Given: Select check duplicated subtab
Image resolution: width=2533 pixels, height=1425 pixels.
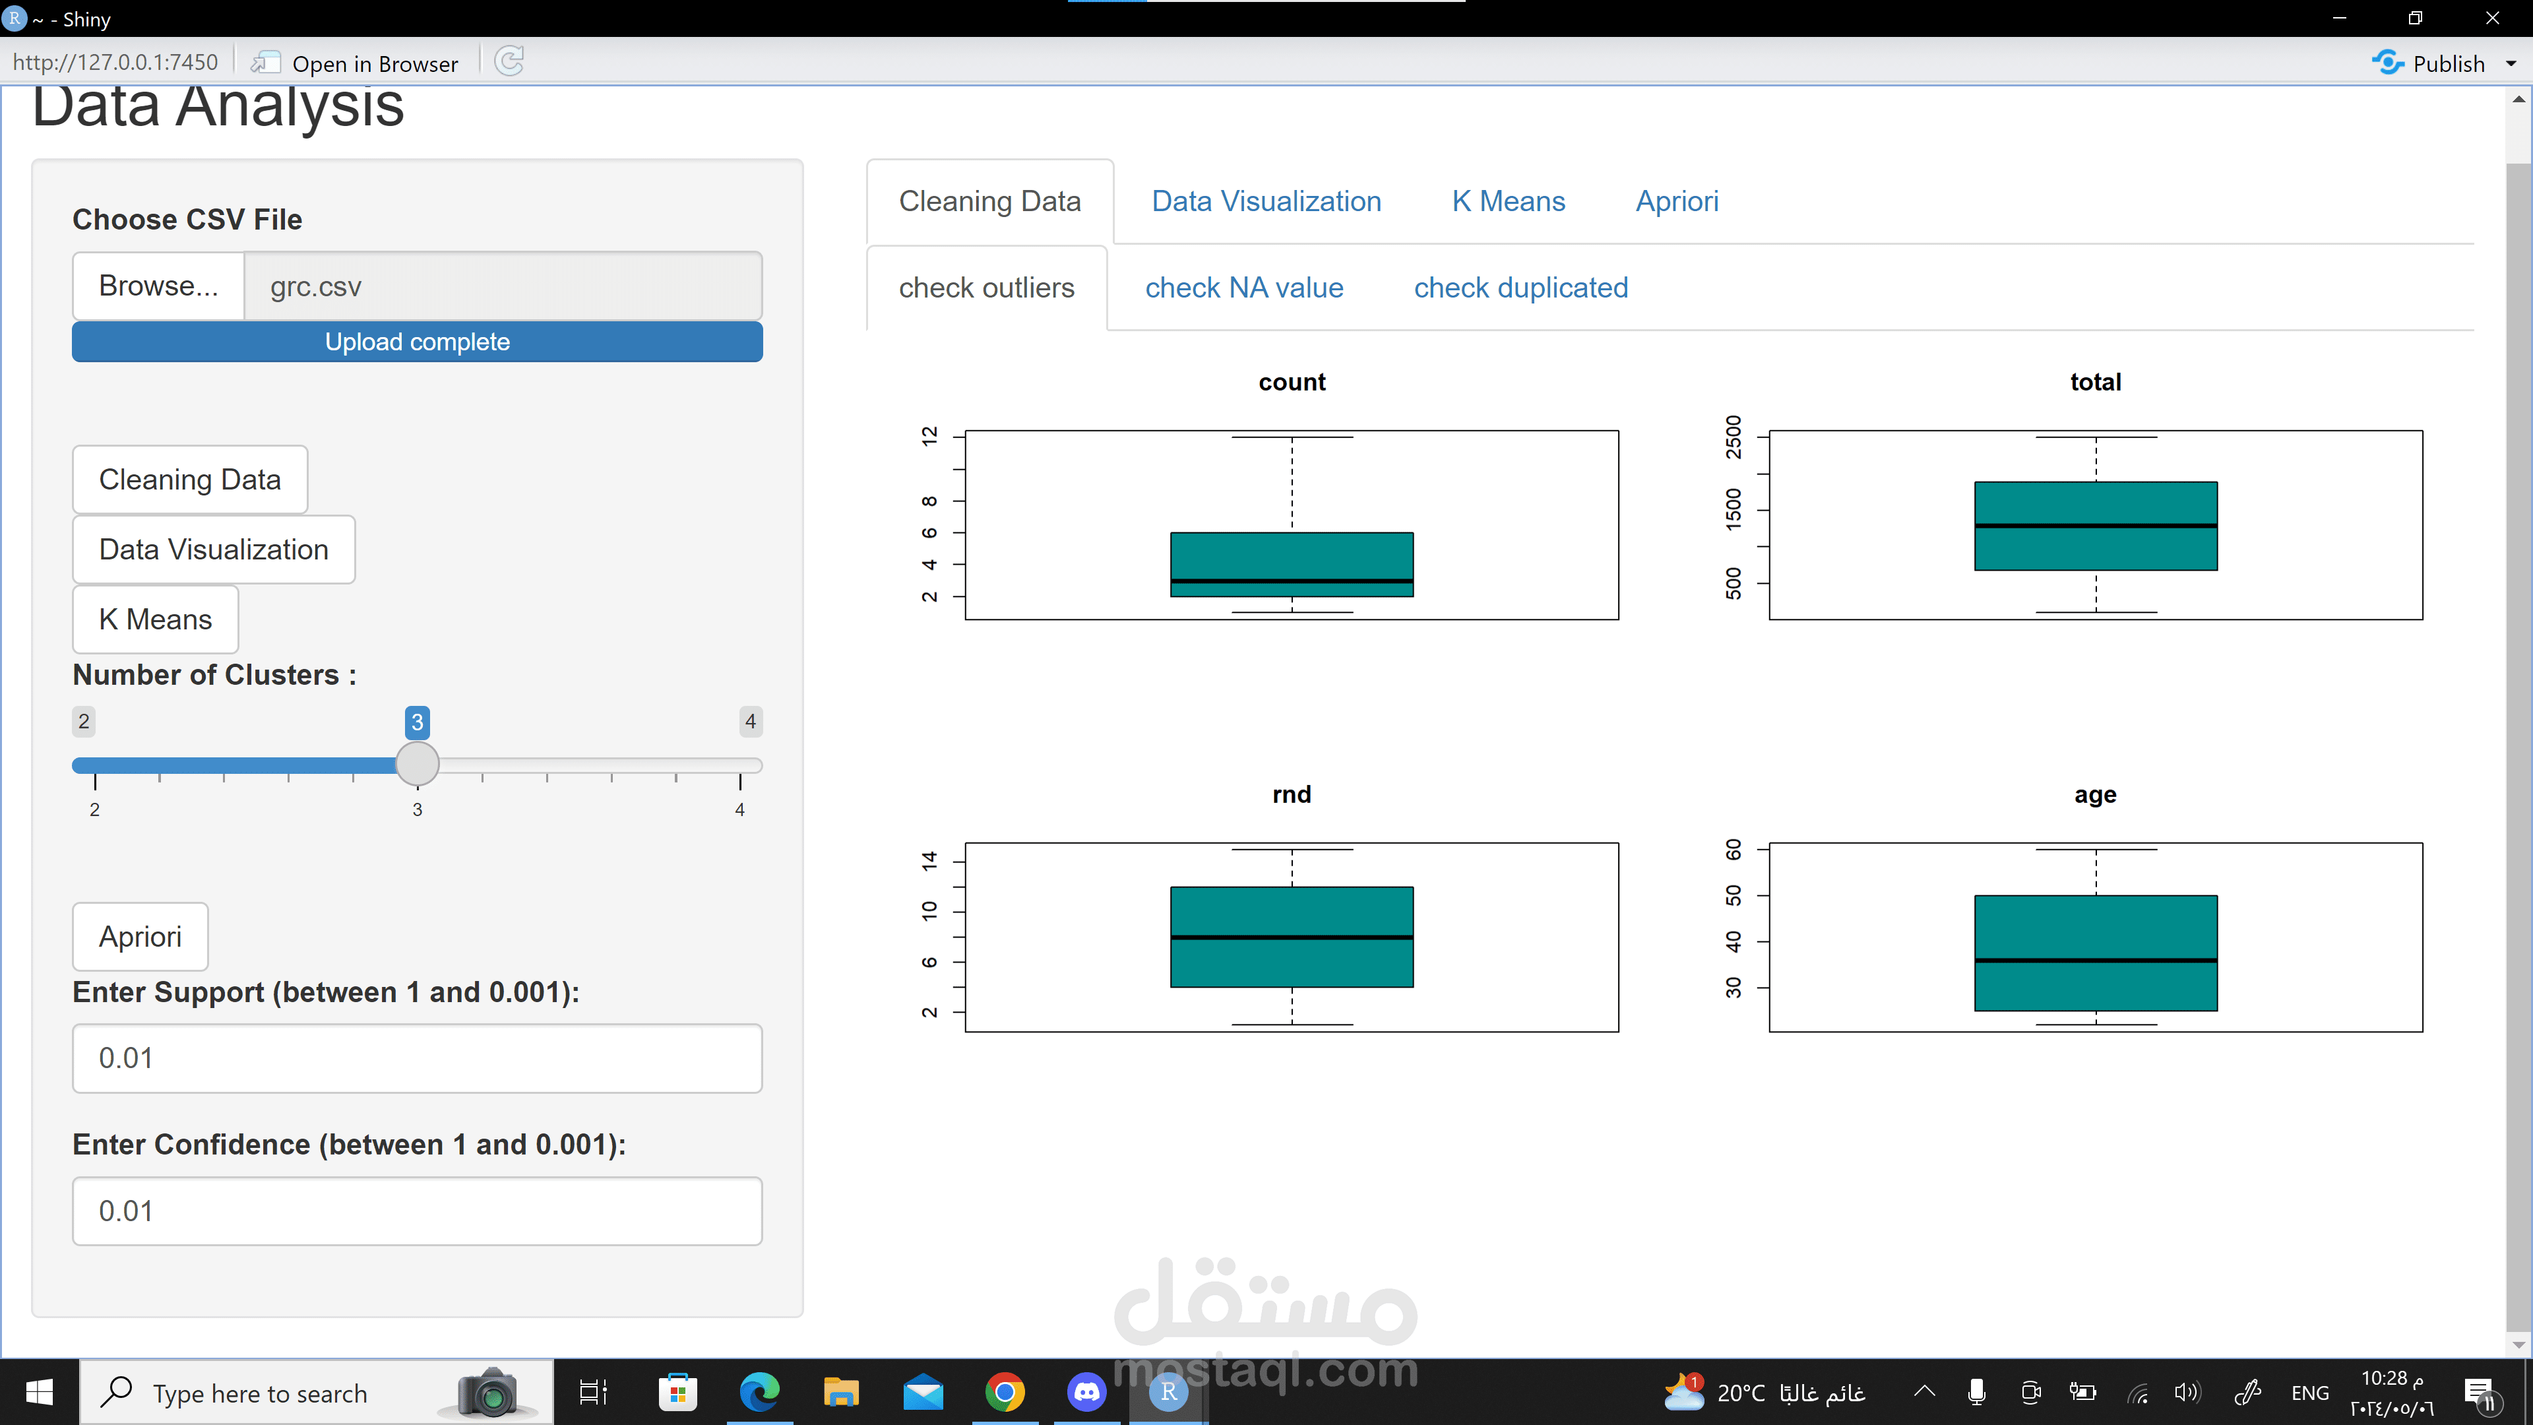Looking at the screenshot, I should click(1520, 288).
